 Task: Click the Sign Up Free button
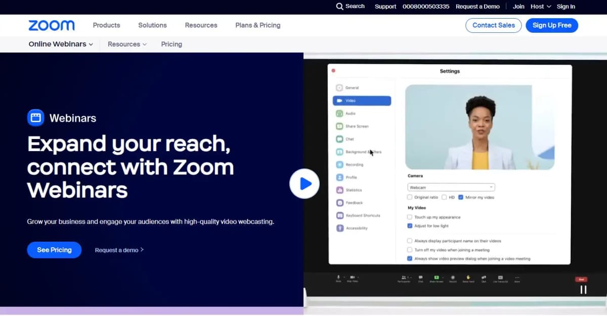click(x=552, y=25)
